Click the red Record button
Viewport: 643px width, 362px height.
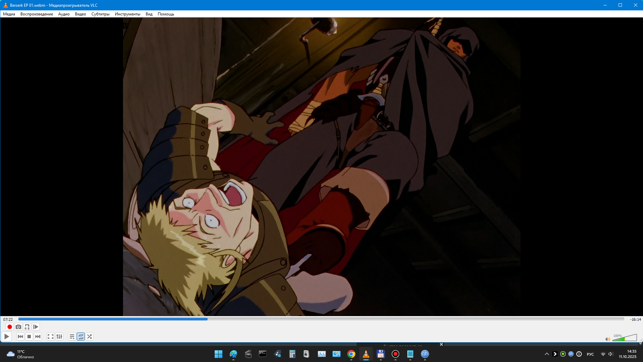click(10, 327)
